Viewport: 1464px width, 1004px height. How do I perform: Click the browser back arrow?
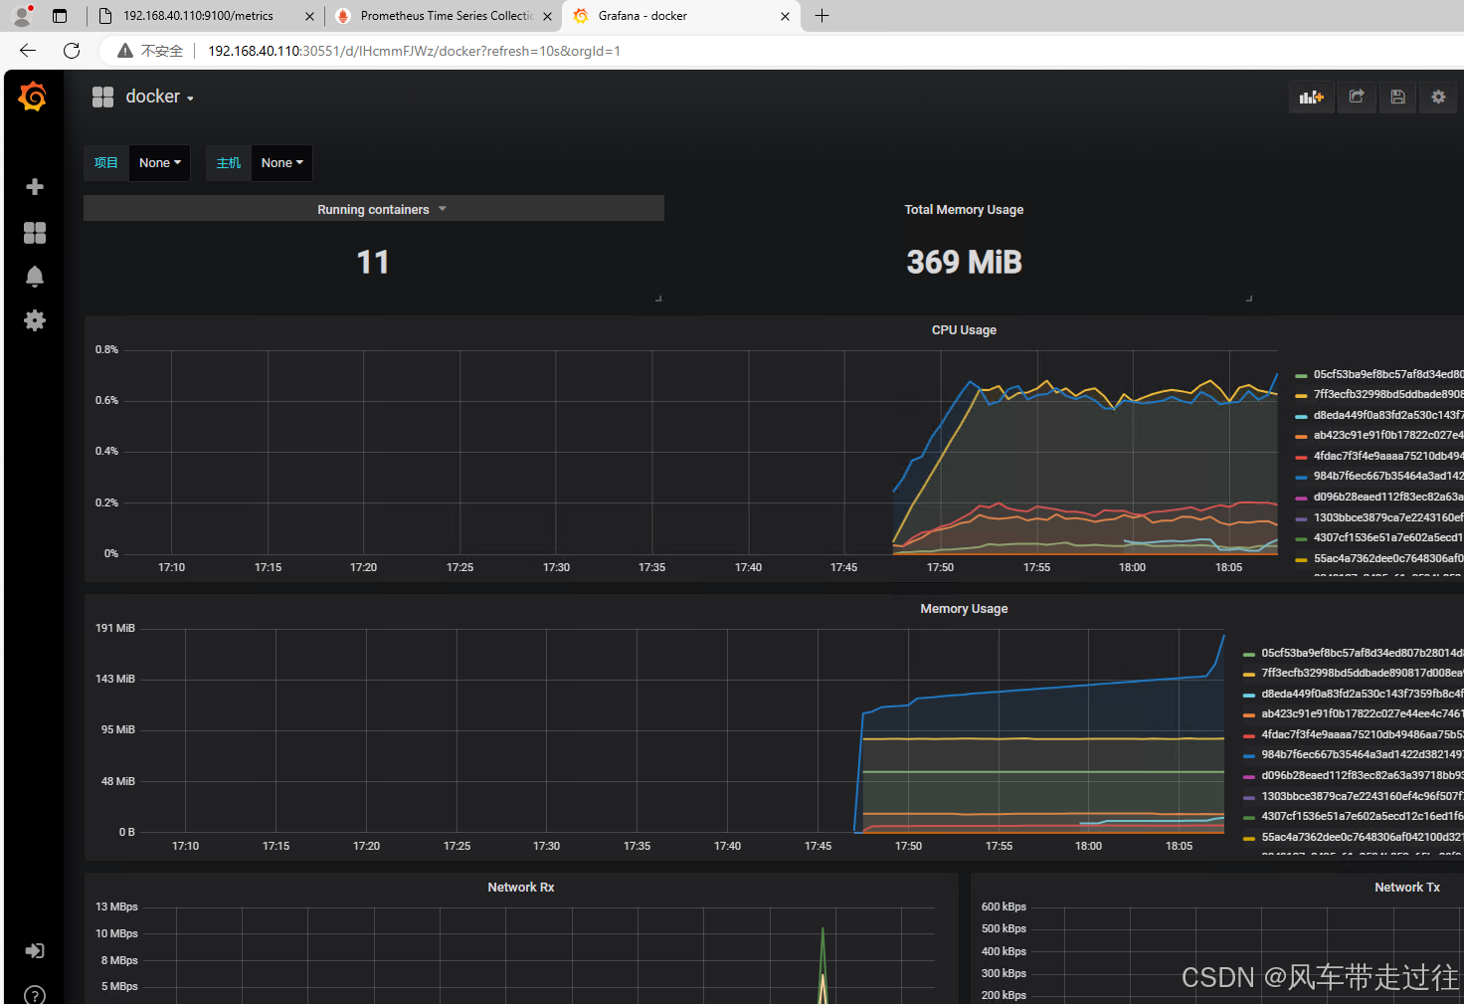click(x=28, y=51)
